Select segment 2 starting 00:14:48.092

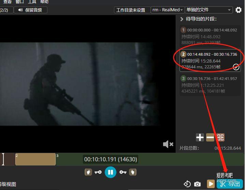(210, 60)
